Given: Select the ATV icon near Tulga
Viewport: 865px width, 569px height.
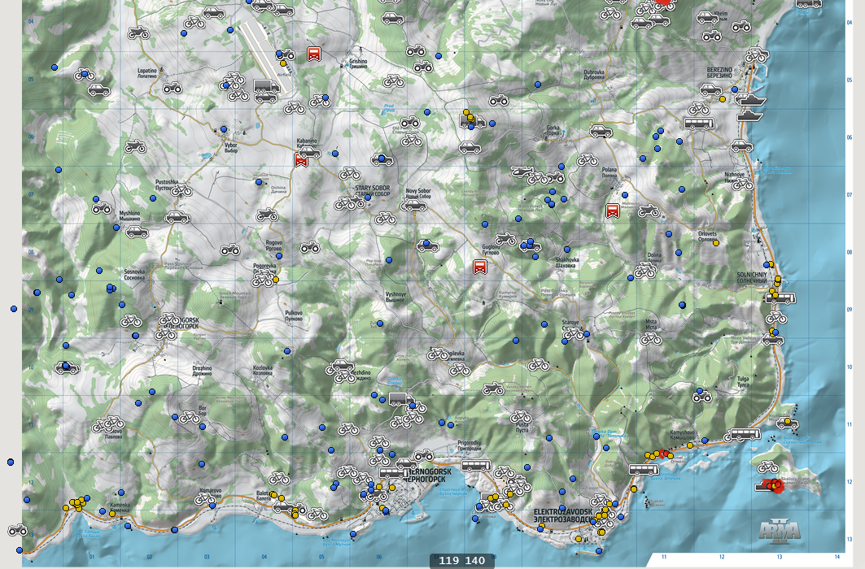Looking at the screenshot, I should [x=702, y=396].
